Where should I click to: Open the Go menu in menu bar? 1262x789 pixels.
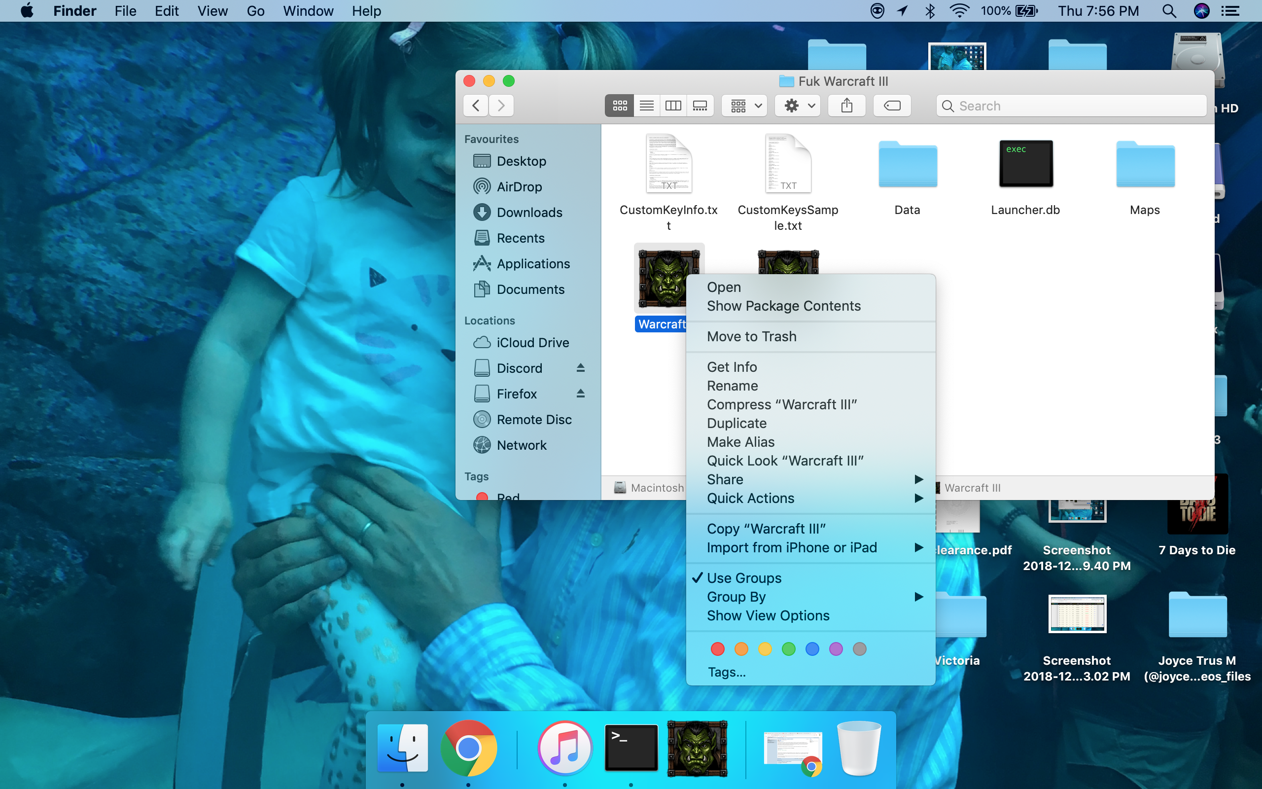click(255, 11)
